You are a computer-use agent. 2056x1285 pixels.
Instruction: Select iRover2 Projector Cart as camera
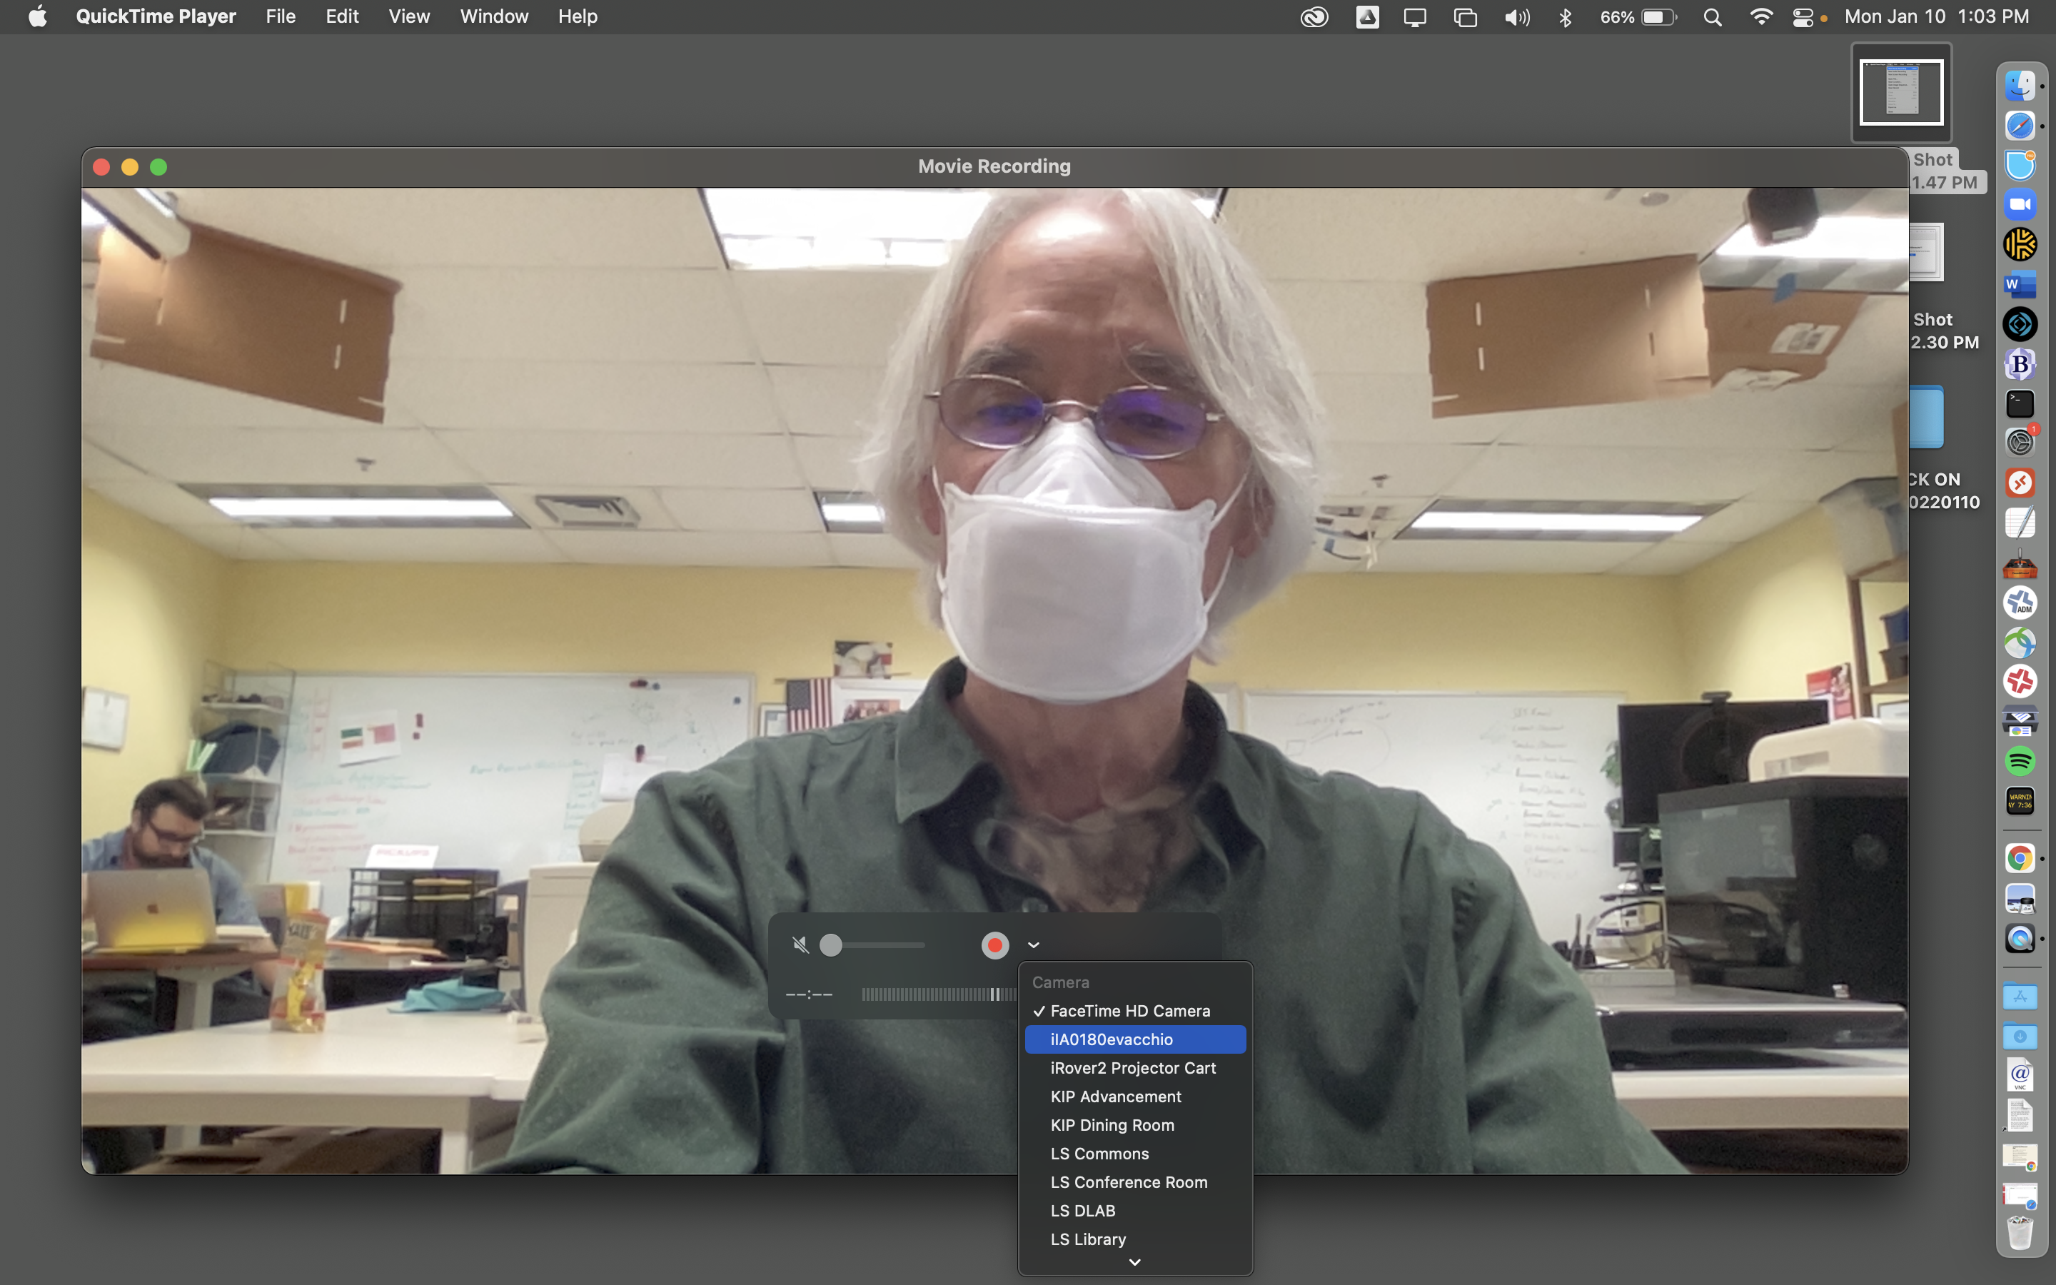coord(1132,1068)
